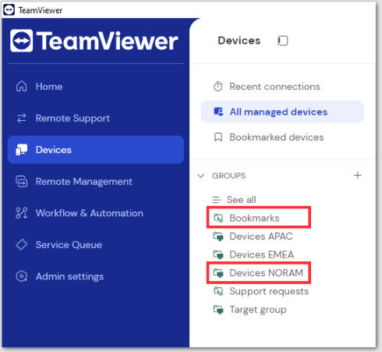This screenshot has height=352, width=382.
Task: Show Bookmarked devices
Action: [282, 137]
